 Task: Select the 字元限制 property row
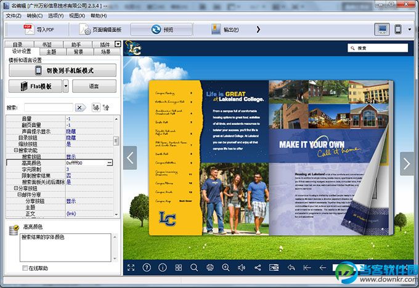60,169
